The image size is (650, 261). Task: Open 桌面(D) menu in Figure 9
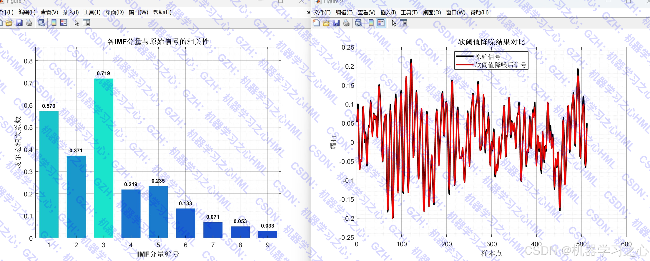point(432,13)
